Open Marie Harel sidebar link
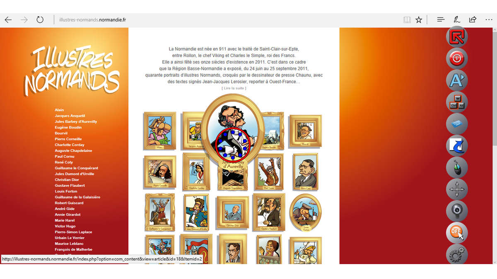The height and width of the screenshot is (279, 497). click(65, 220)
